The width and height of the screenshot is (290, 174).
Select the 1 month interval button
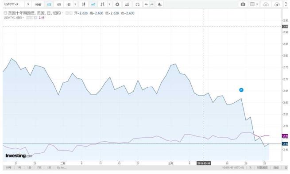pos(59,4)
